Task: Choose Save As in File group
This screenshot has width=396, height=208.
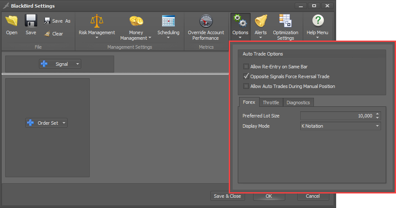Action: [57, 21]
